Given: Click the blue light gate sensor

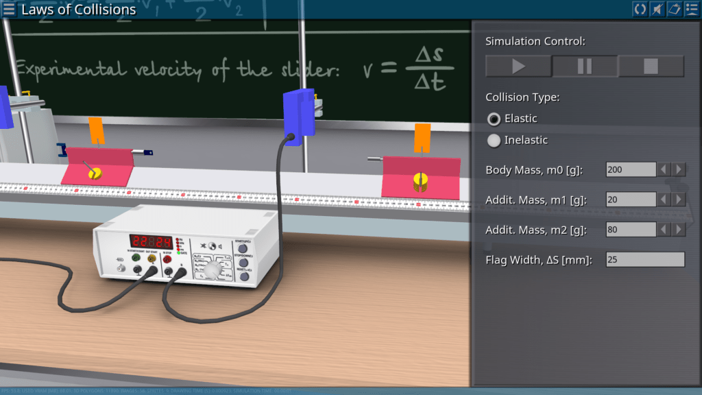Looking at the screenshot, I should [299, 113].
